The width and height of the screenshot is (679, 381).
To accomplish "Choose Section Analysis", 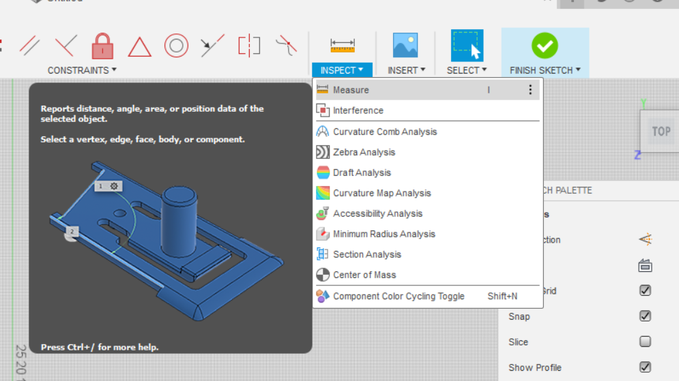I will pos(427,254).
